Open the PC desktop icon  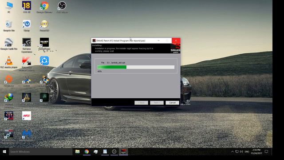[x=9, y=7]
